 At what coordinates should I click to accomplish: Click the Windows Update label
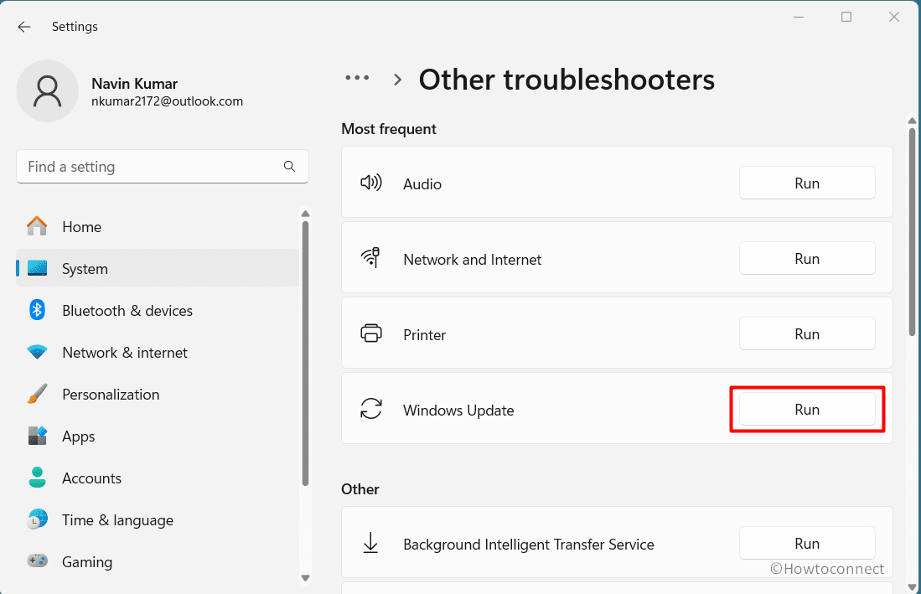[458, 410]
